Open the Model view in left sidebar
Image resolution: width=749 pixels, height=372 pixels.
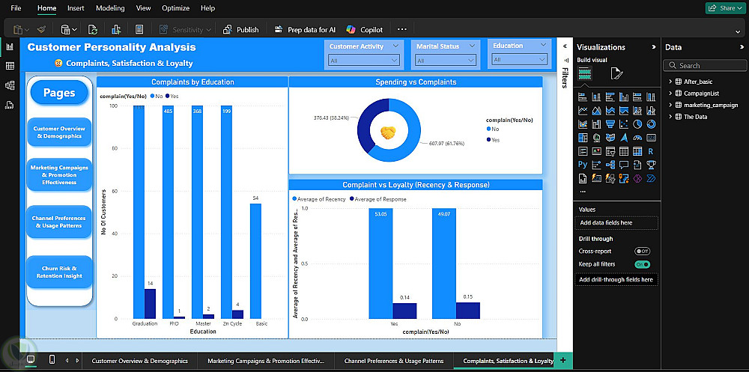pos(10,85)
